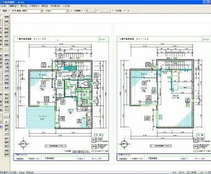
Task: Click the disabled grey button above the blue group
Action: [6, 49]
